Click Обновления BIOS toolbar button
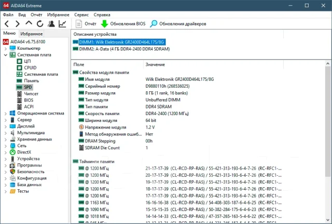 tap(123, 24)
